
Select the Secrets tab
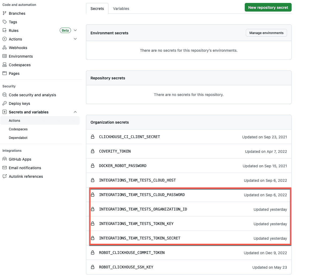(97, 9)
